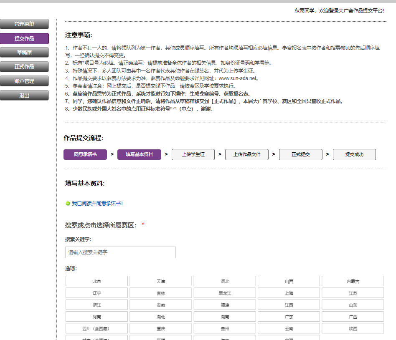
Task: Select the 管理菜单 header button
Action: pyautogui.click(x=24, y=24)
